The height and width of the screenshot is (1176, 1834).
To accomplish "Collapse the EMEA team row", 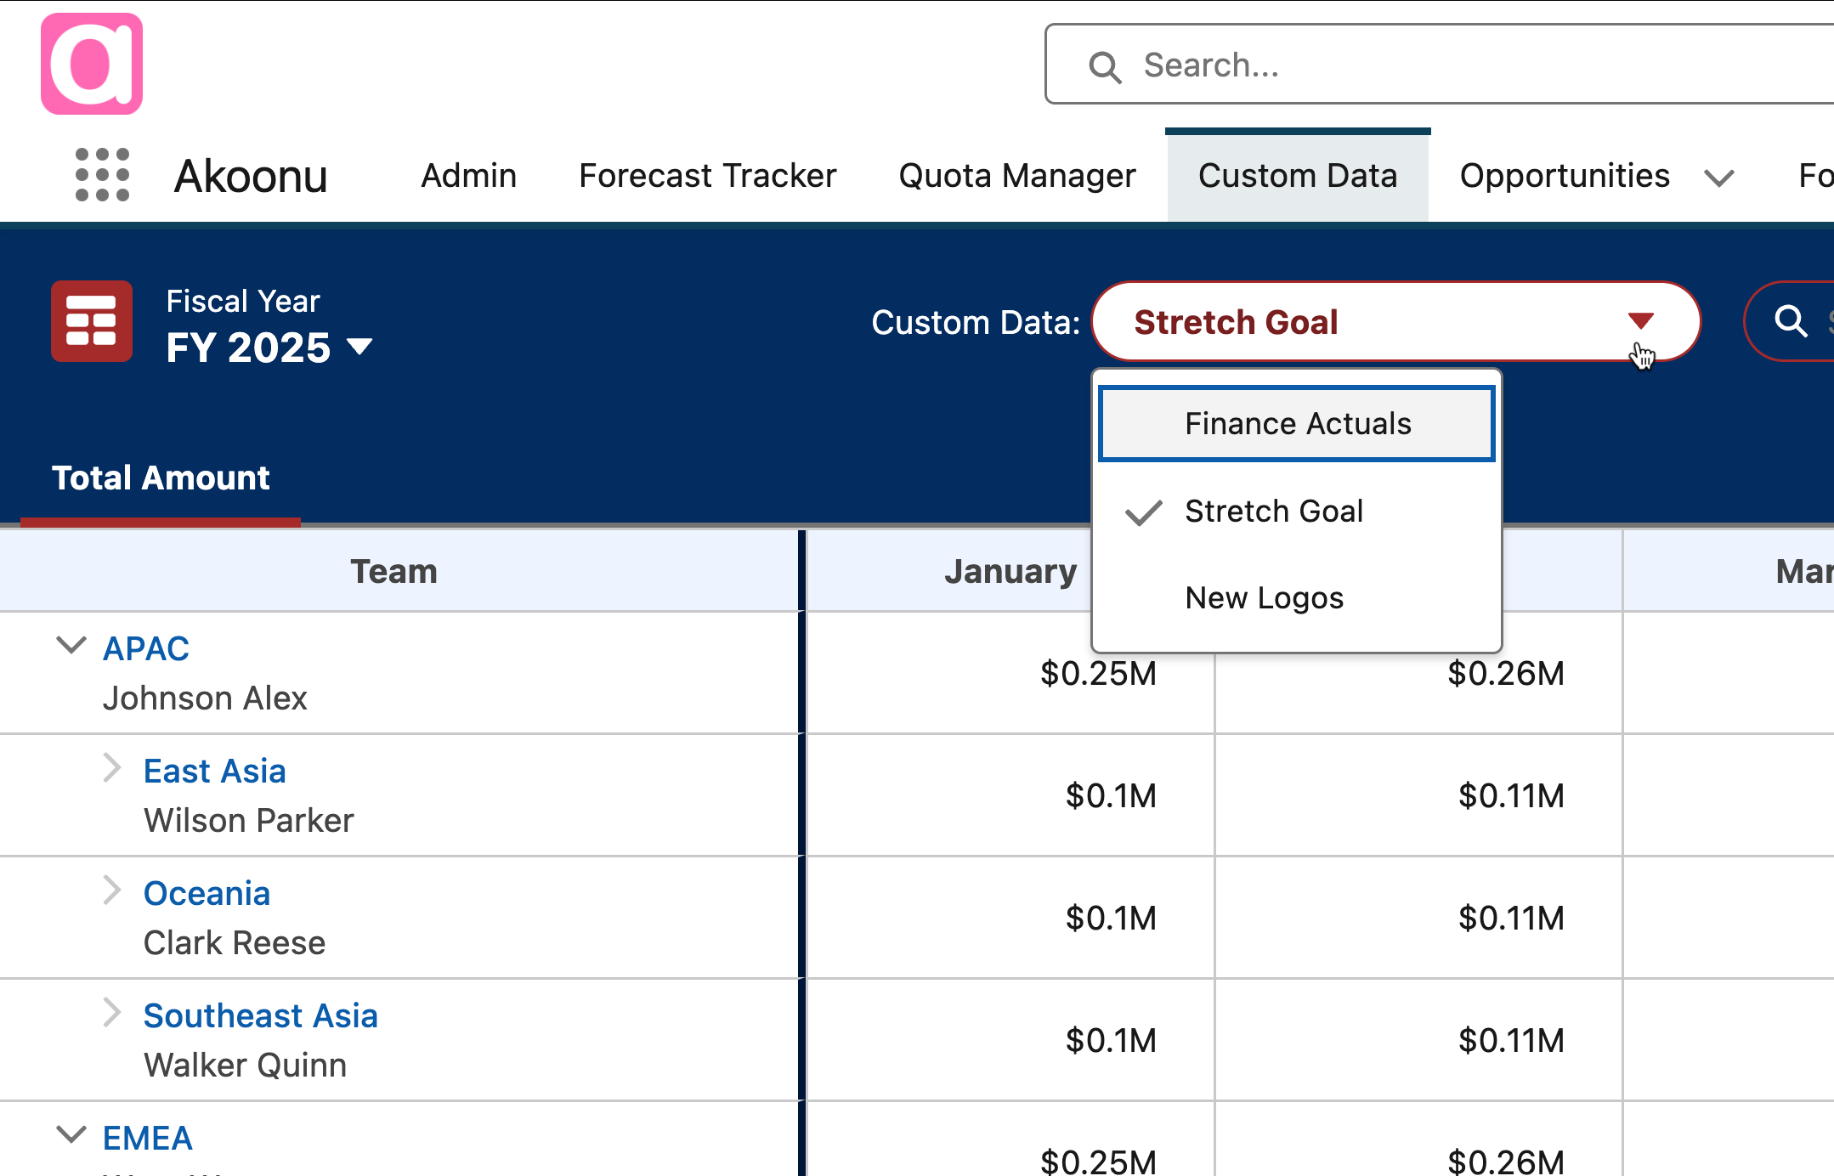I will coord(71,1134).
